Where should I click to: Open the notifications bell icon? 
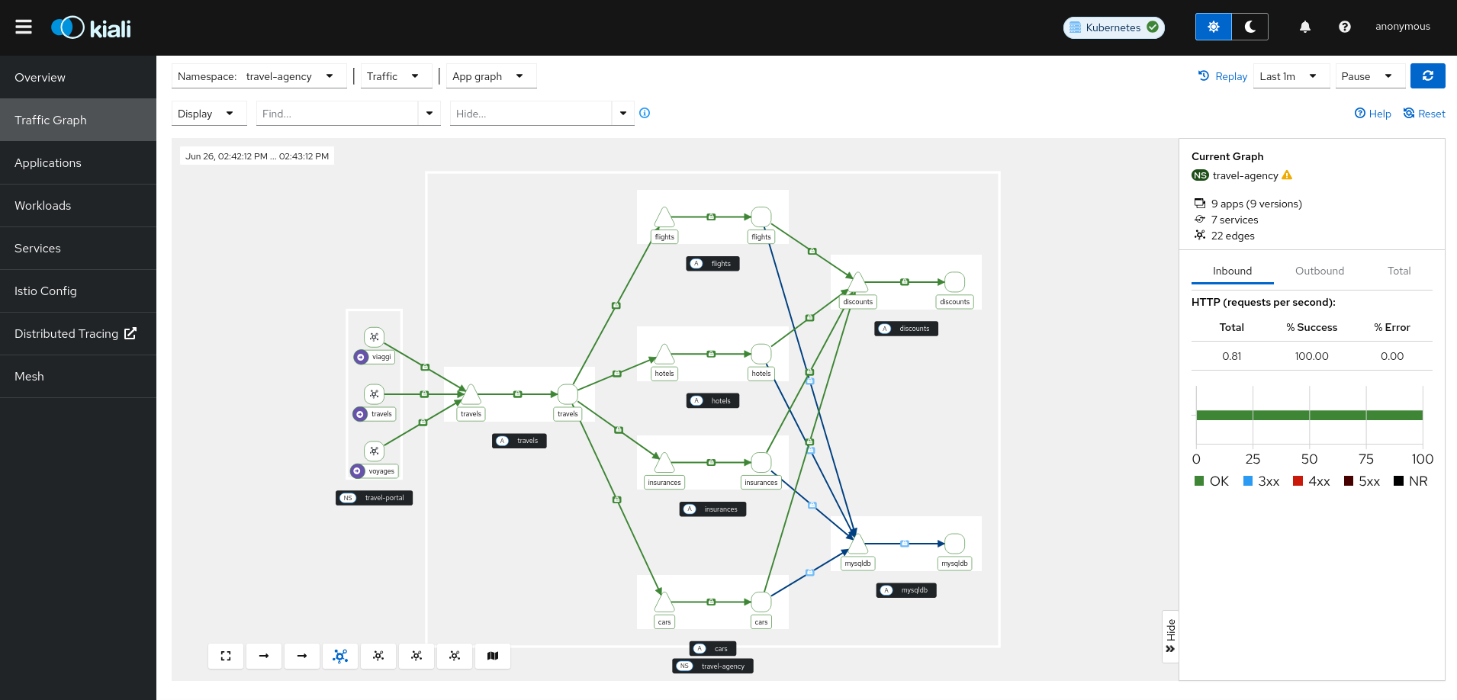pyautogui.click(x=1304, y=26)
